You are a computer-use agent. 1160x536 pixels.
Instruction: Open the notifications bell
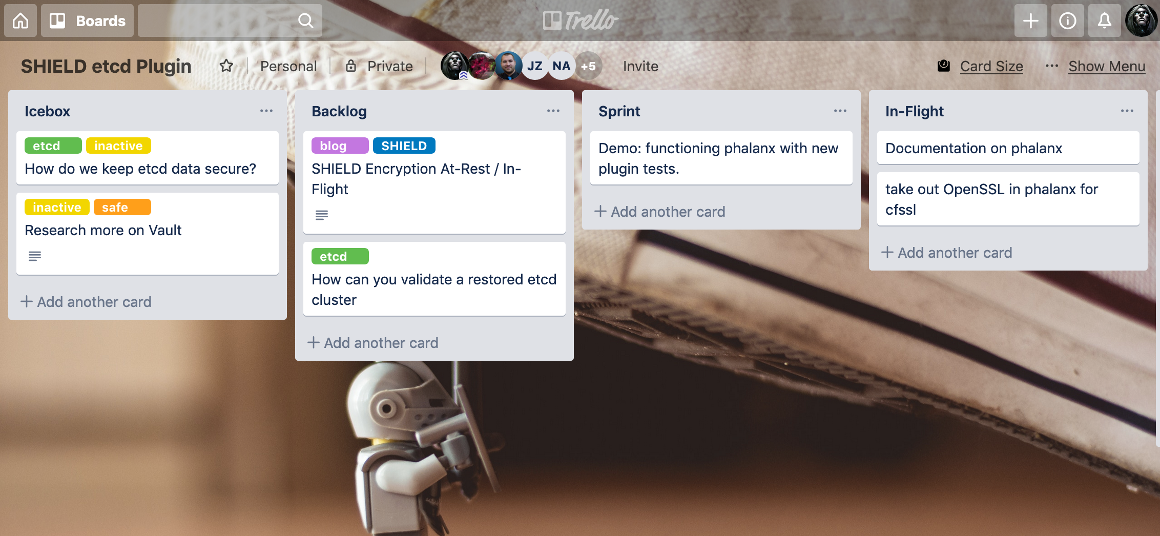click(x=1104, y=20)
